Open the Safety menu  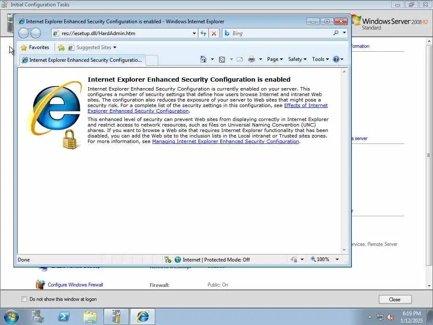pyautogui.click(x=297, y=59)
